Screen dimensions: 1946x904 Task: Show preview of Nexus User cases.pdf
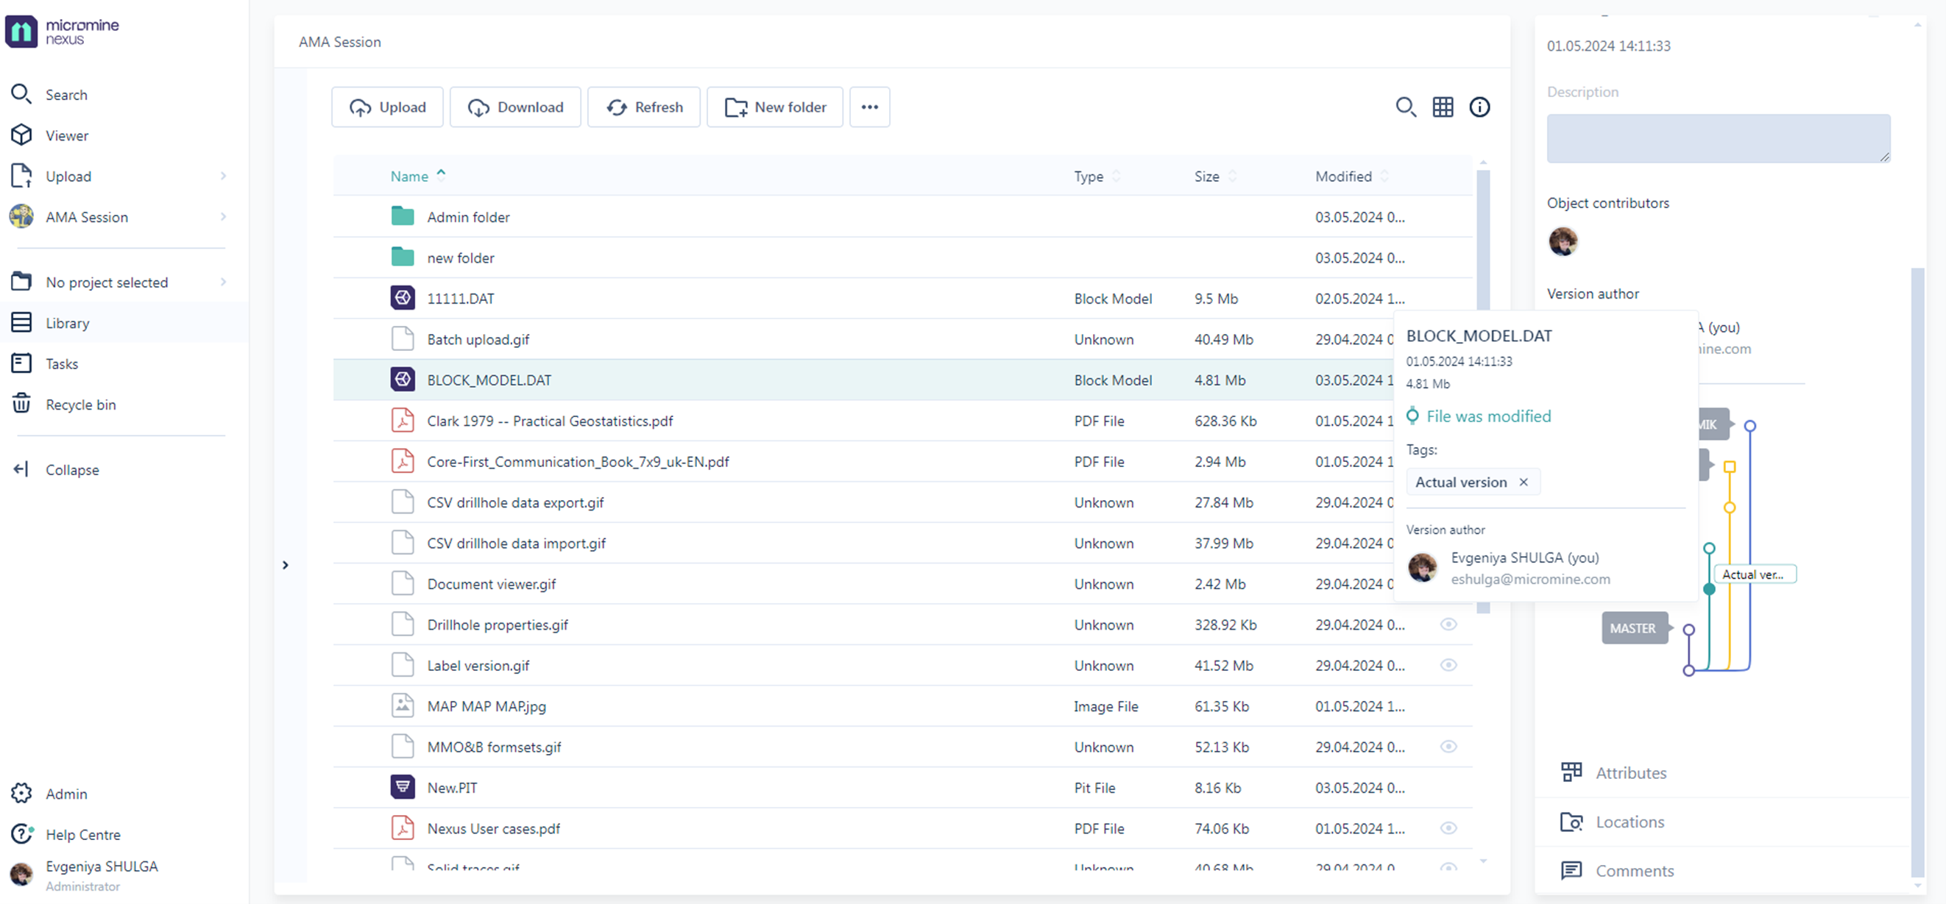(1449, 828)
